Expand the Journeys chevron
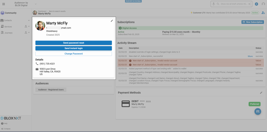 29,32
